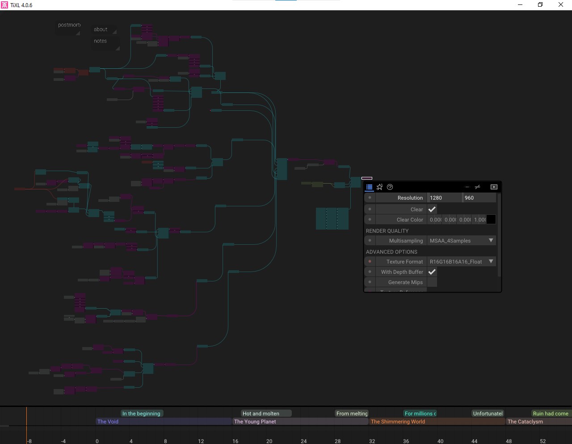Image resolution: width=572 pixels, height=444 pixels.
Task: Open the help question mark icon
Action: [390, 187]
